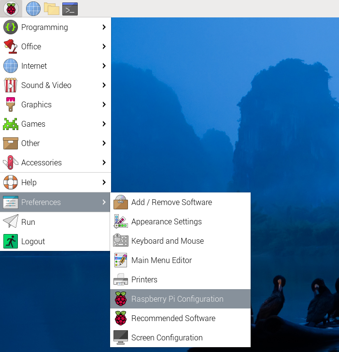
Task: Select the Programming menu label
Action: (44, 28)
